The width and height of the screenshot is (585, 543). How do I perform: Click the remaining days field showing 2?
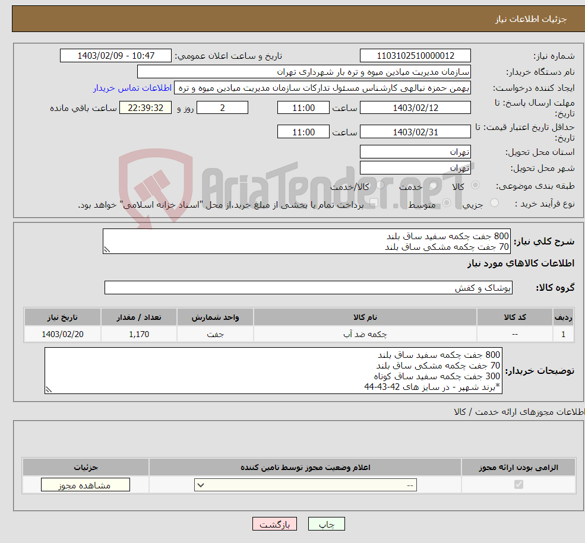(222, 108)
